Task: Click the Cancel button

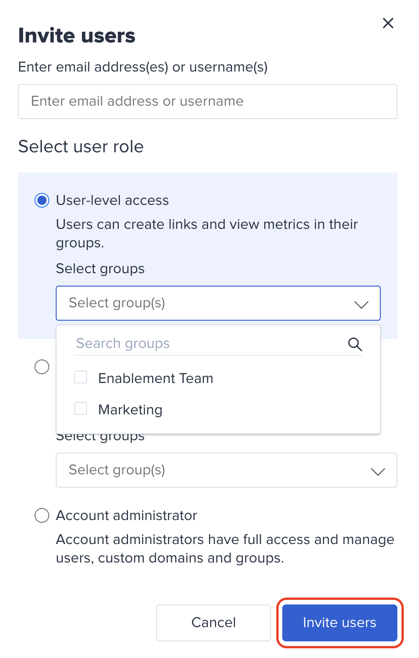Action: (x=214, y=623)
